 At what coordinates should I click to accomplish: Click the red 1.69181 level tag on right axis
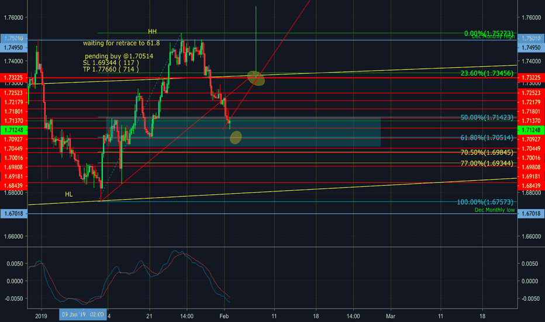[x=531, y=176]
